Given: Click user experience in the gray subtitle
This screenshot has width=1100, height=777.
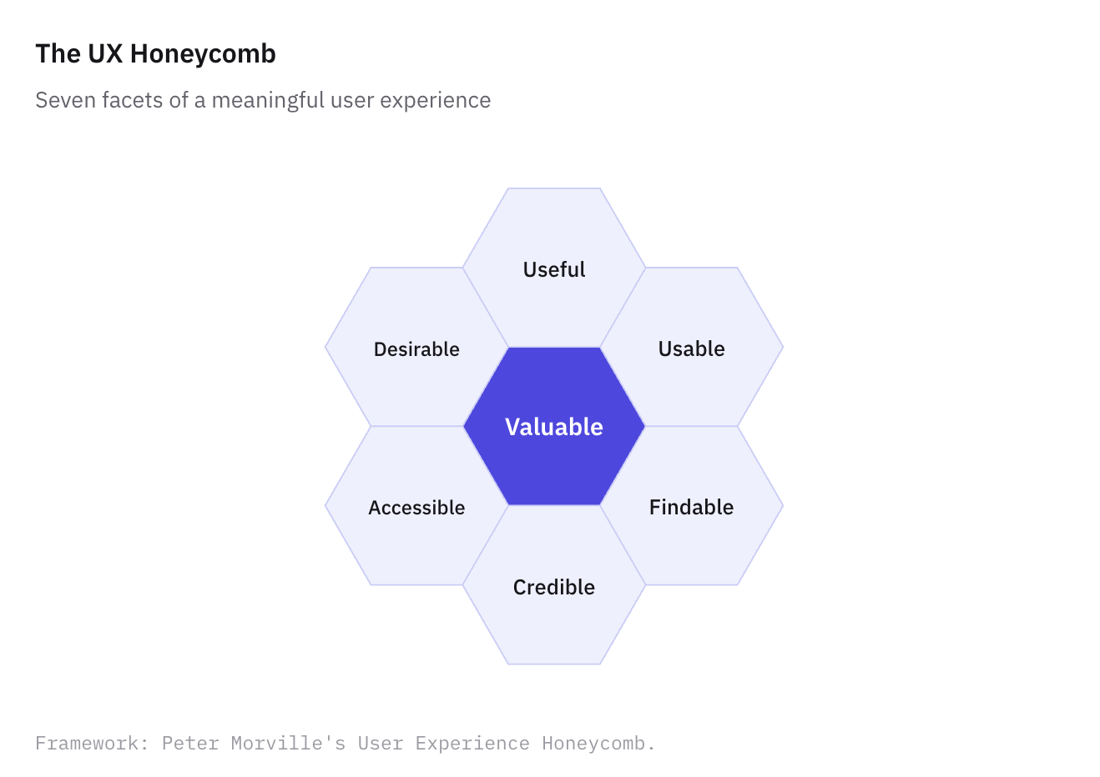Looking at the screenshot, I should click(411, 101).
